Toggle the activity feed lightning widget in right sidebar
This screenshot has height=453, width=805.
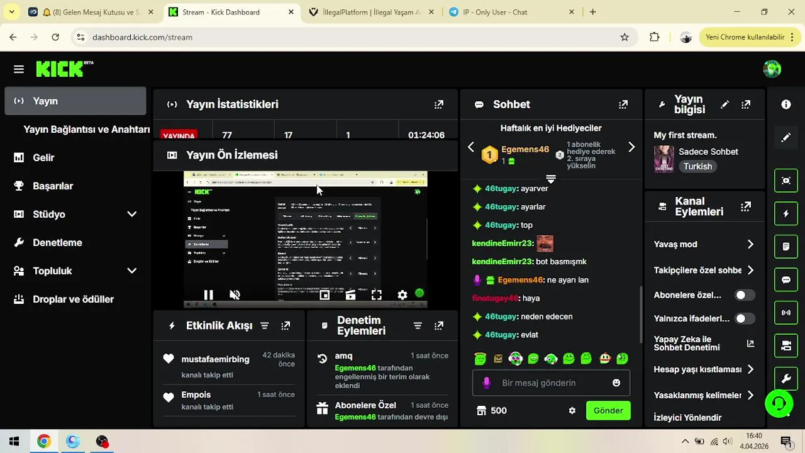[786, 214]
